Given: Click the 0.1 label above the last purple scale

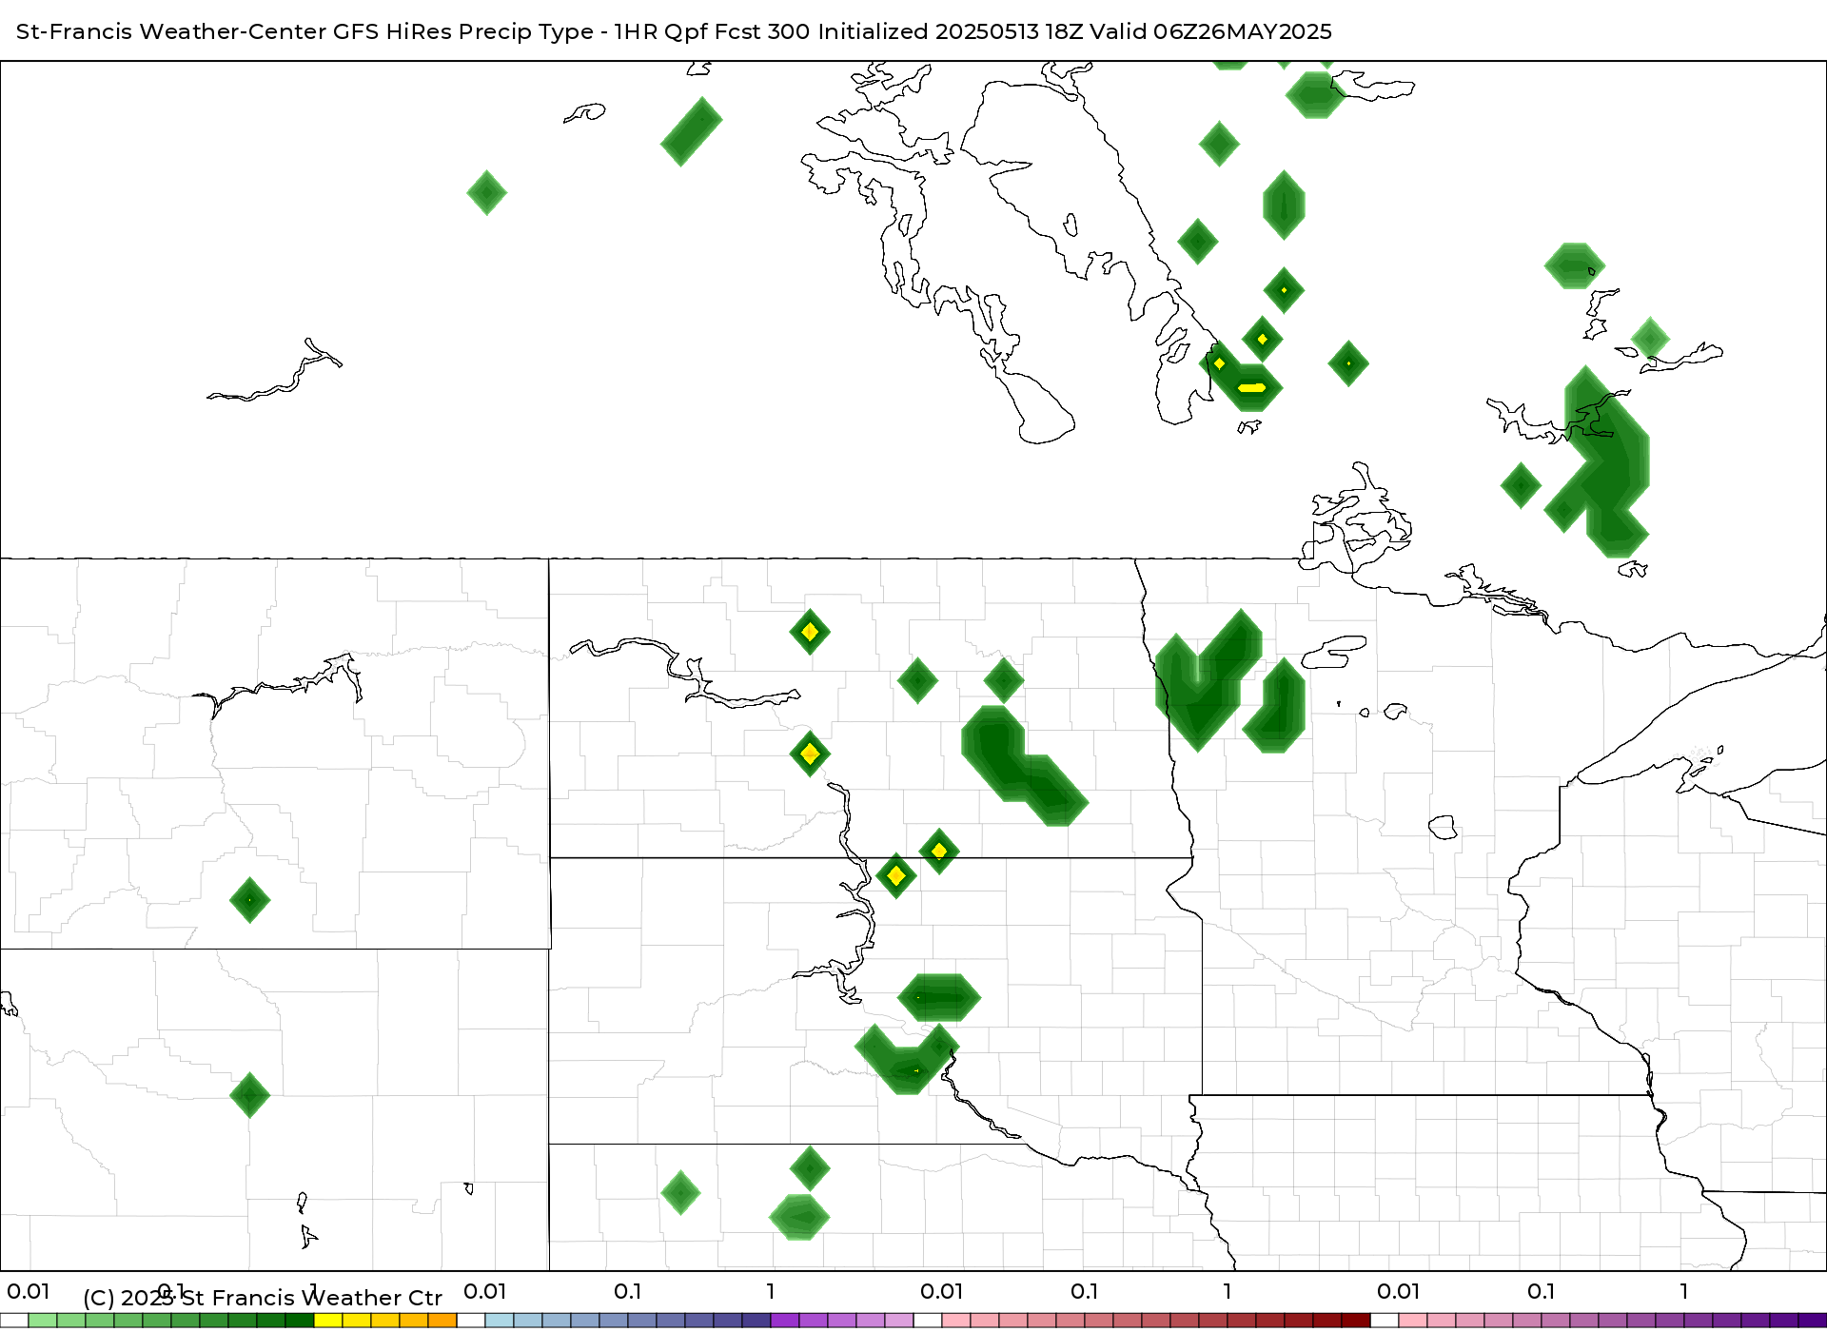Looking at the screenshot, I should point(1542,1292).
